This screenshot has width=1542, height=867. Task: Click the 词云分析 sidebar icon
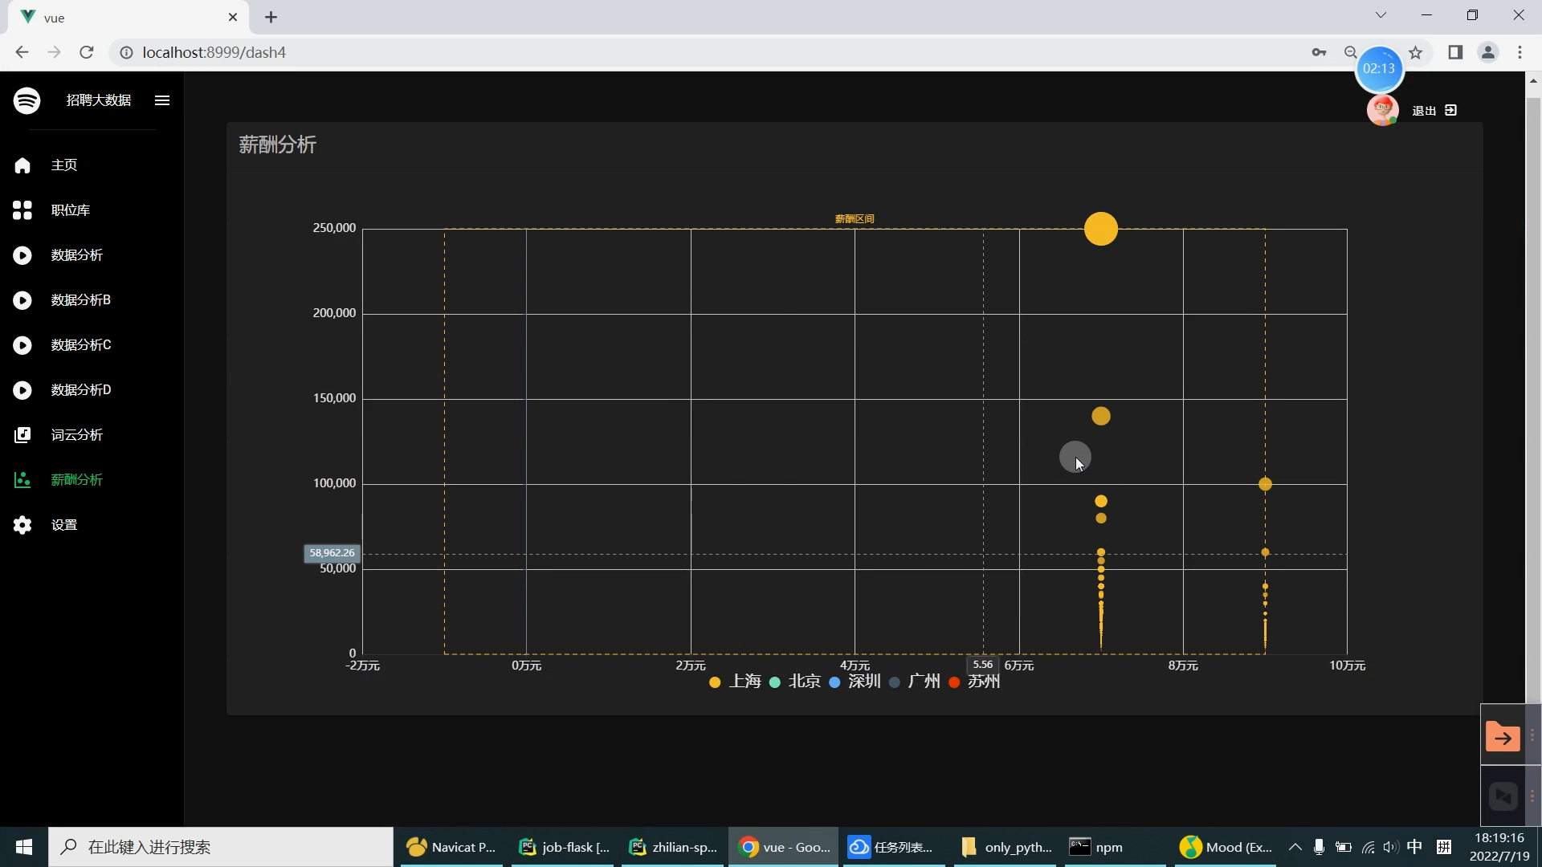pyautogui.click(x=22, y=435)
